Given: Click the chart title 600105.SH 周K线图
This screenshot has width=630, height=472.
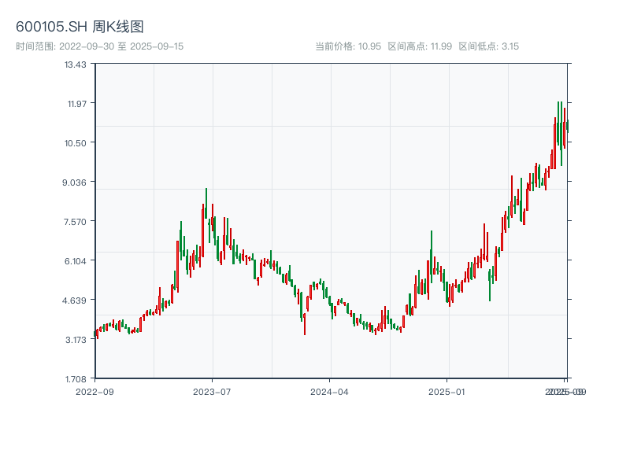Looking at the screenshot, I should pyautogui.click(x=80, y=27).
